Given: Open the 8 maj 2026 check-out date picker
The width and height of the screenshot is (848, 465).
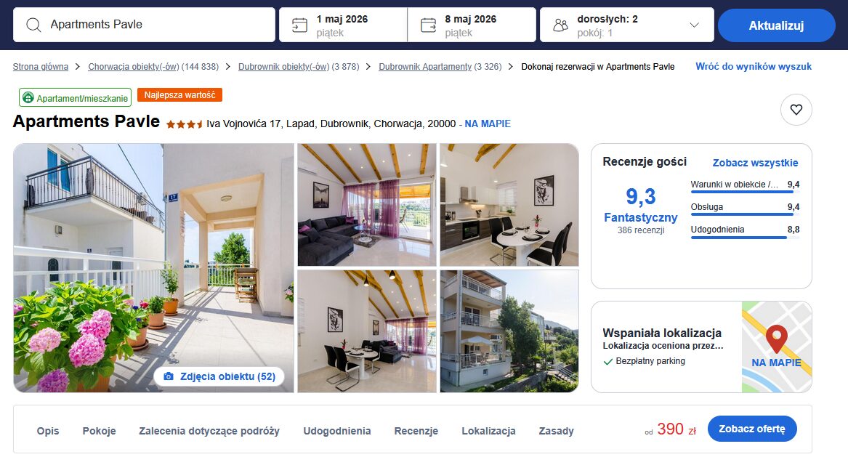Looking at the screenshot, I should click(472, 25).
